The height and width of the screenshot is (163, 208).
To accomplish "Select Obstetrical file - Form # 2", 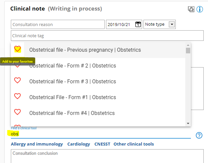I will pyautogui.click(x=72, y=66).
